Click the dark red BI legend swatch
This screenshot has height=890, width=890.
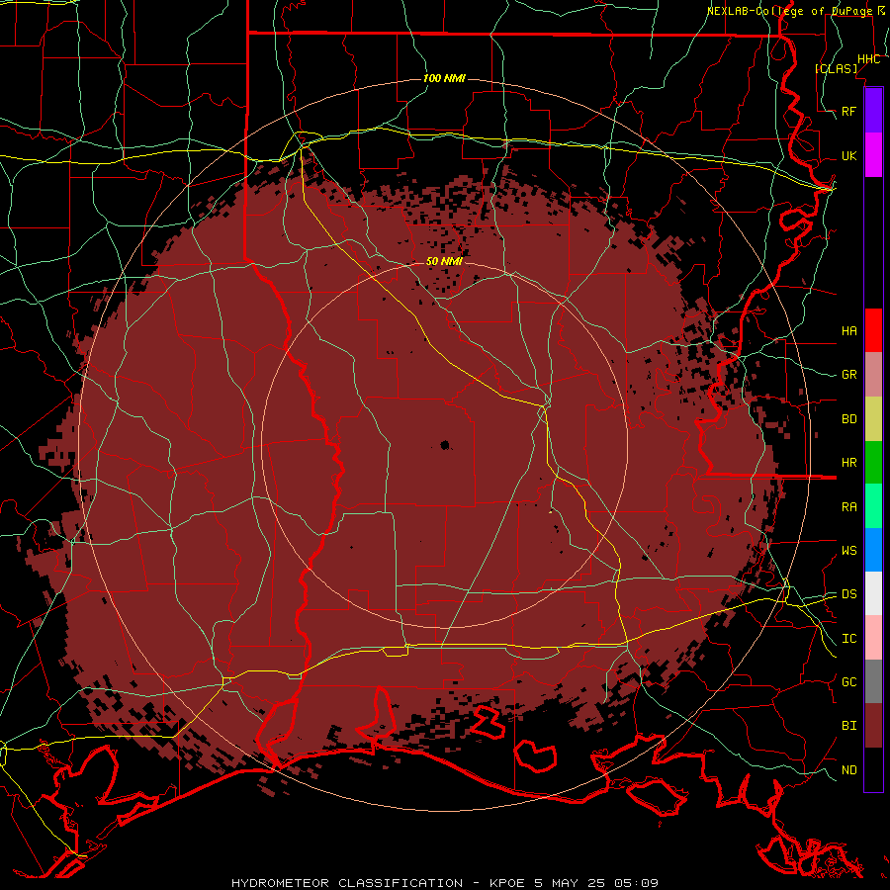[x=873, y=726]
